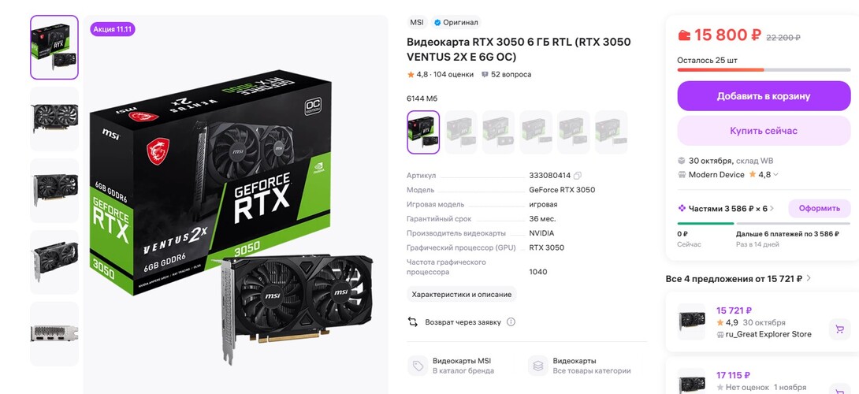This screenshot has width=859, height=394.
Task: Click the verified Оригинал badge
Action: click(456, 23)
